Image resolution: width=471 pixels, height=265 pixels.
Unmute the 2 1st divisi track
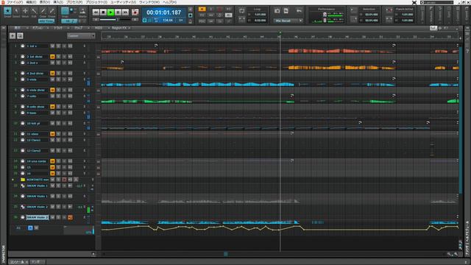pos(52,57)
